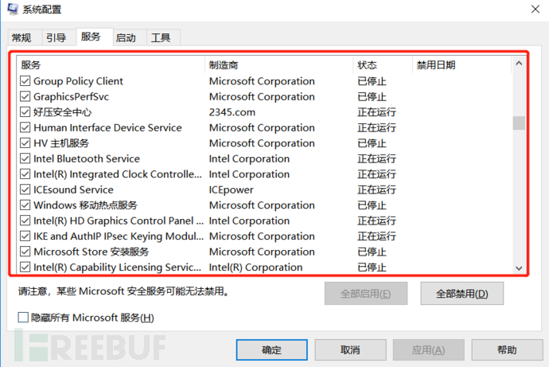The image size is (549, 367).
Task: Disable the 好压安全中心 service checkbox
Action: coord(25,112)
